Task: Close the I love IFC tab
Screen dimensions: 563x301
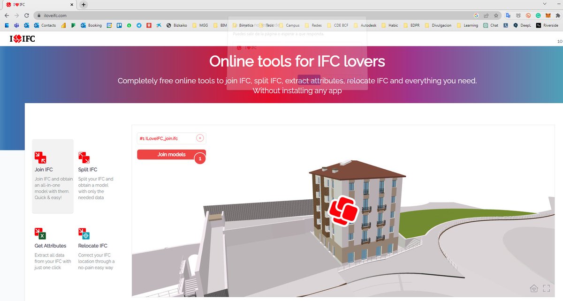Action: click(x=72, y=5)
